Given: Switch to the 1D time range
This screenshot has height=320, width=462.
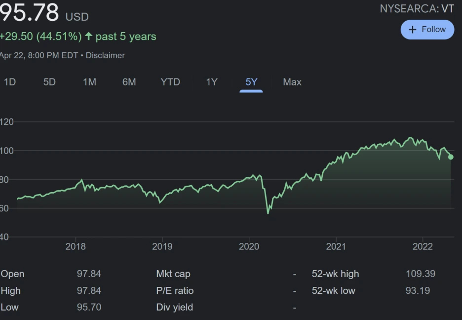Looking at the screenshot, I should pyautogui.click(x=10, y=82).
